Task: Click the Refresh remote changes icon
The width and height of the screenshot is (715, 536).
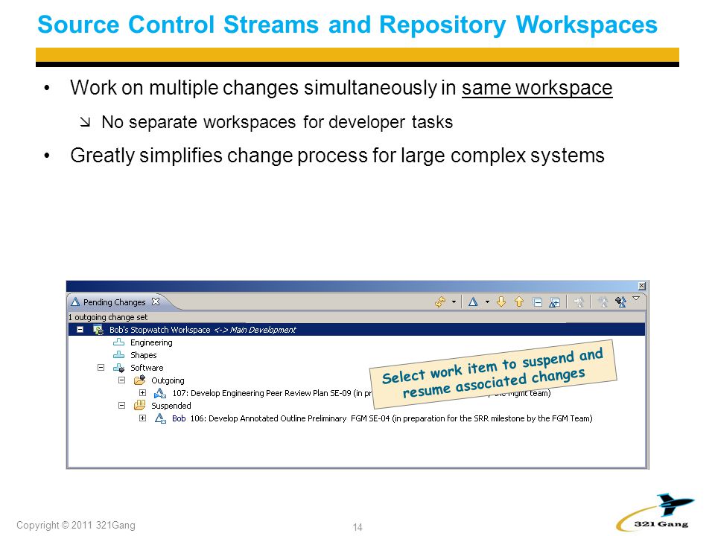Action: point(440,301)
